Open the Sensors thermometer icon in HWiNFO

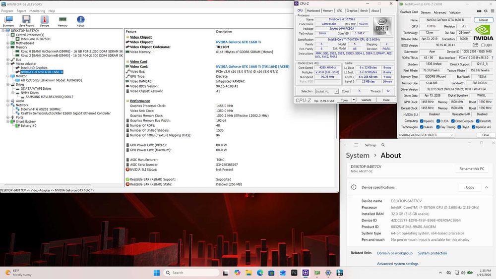click(44, 21)
